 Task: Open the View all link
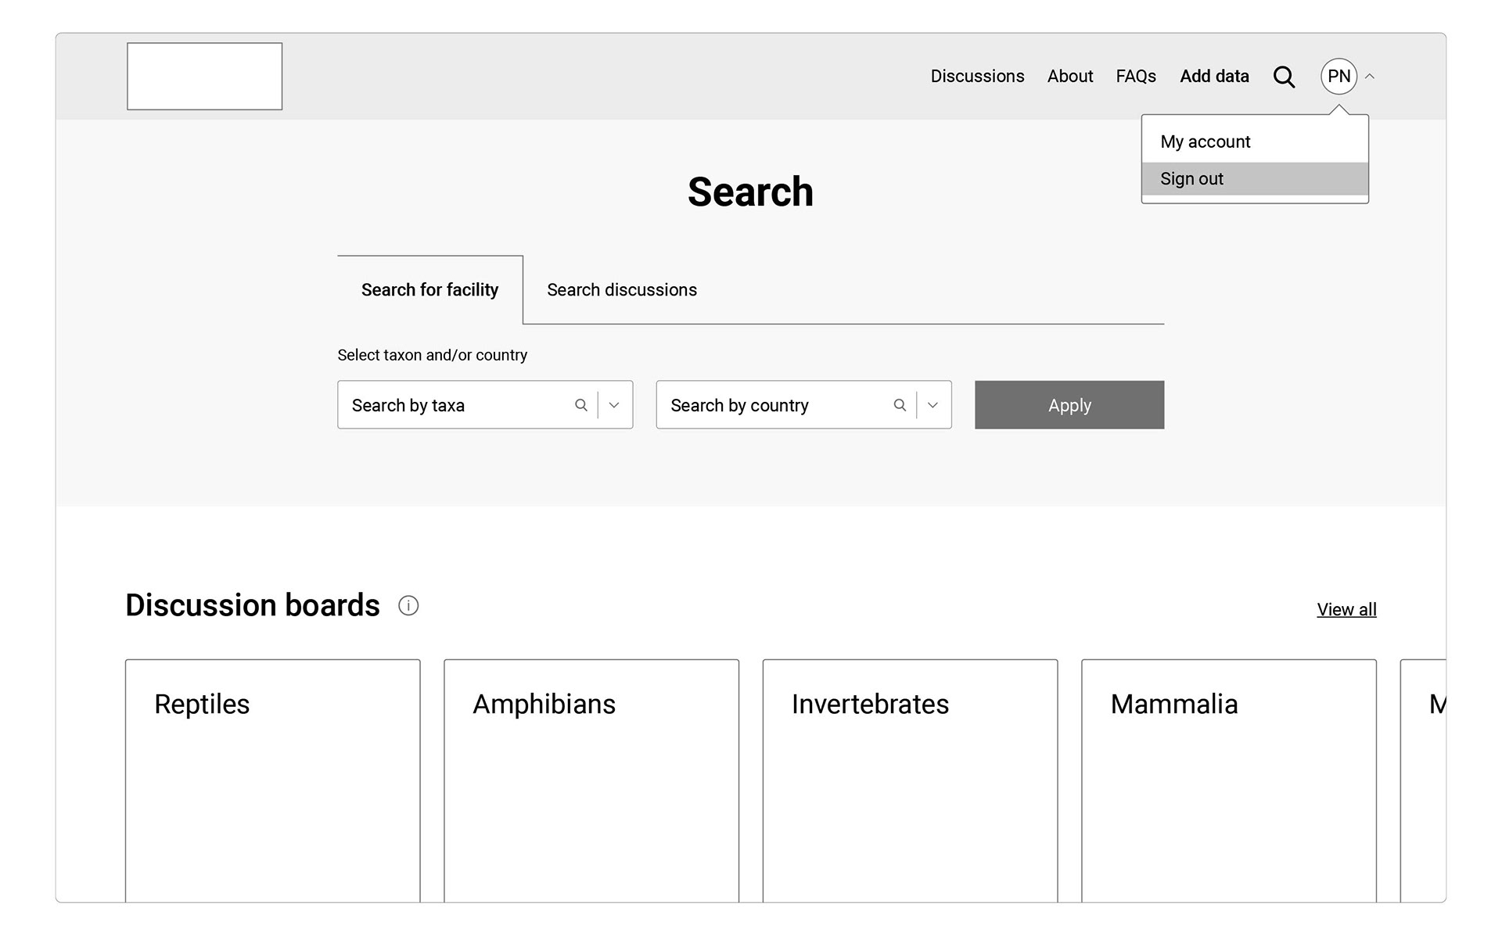(1346, 610)
